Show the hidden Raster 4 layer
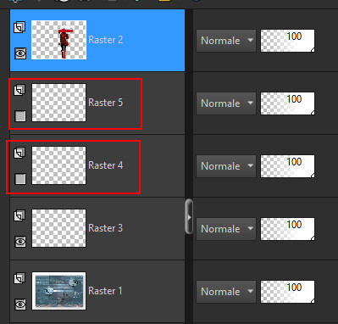338x324 pixels. pos(20,179)
